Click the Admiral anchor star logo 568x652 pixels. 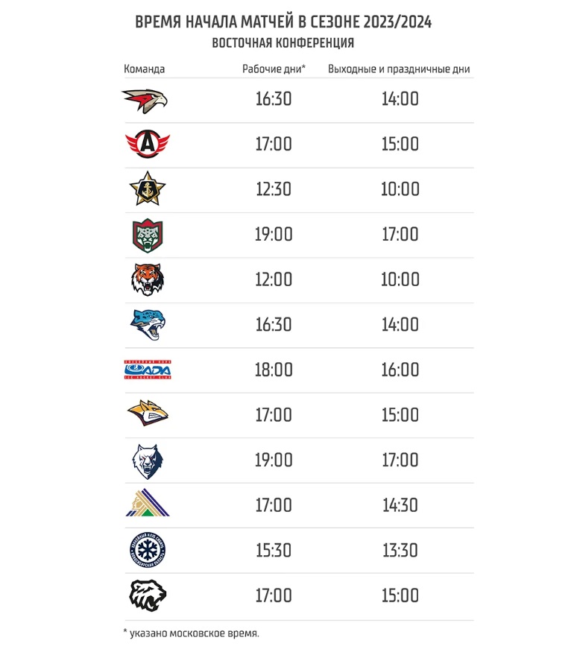[x=146, y=189]
